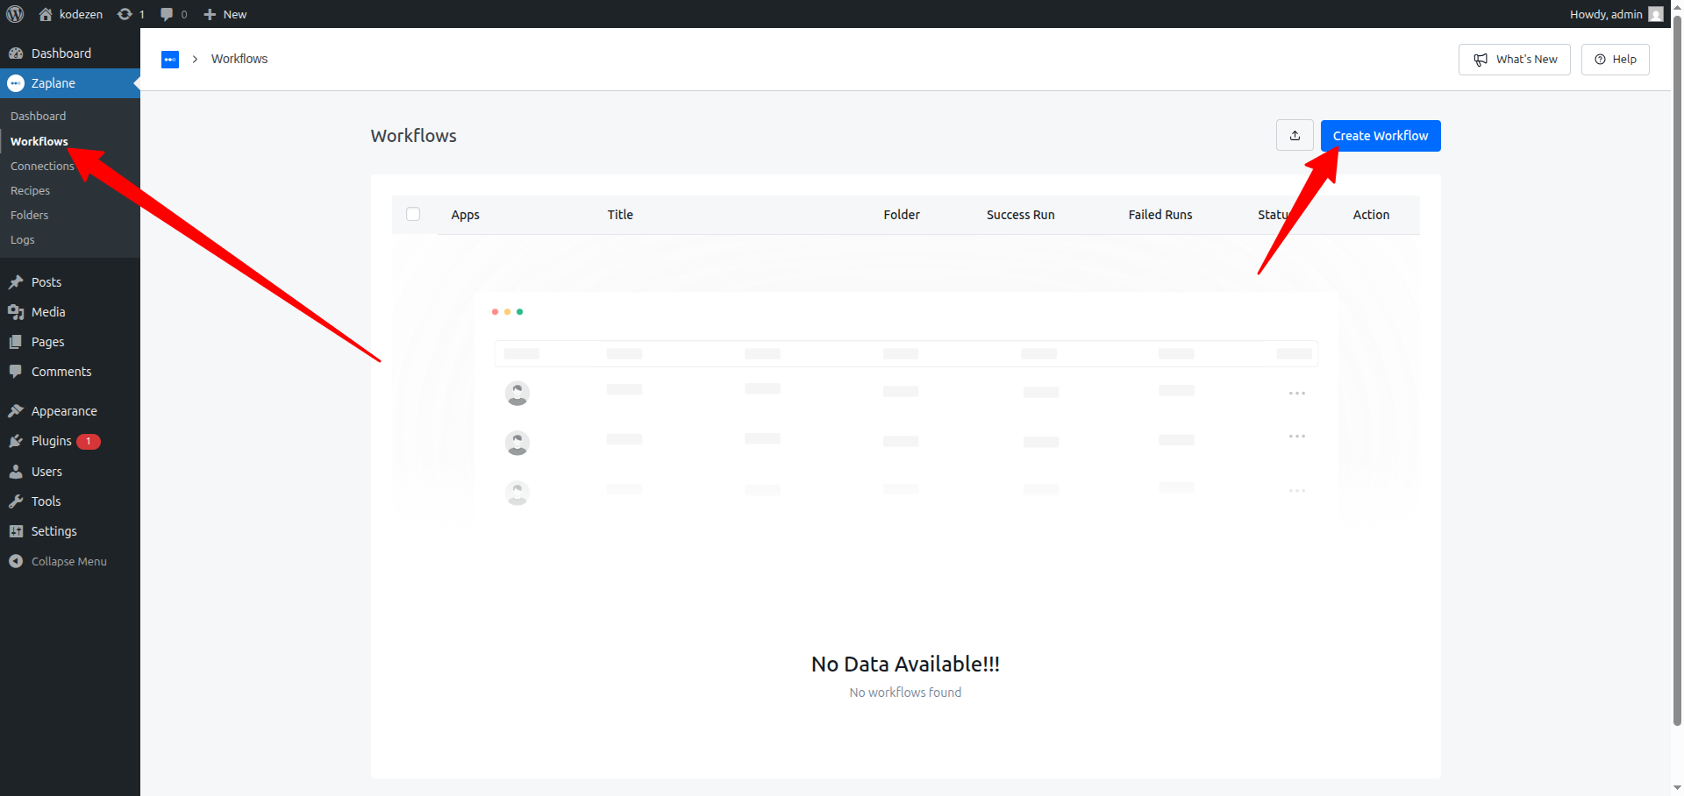
Task: Toggle the select-all workflows checkbox
Action: (413, 214)
